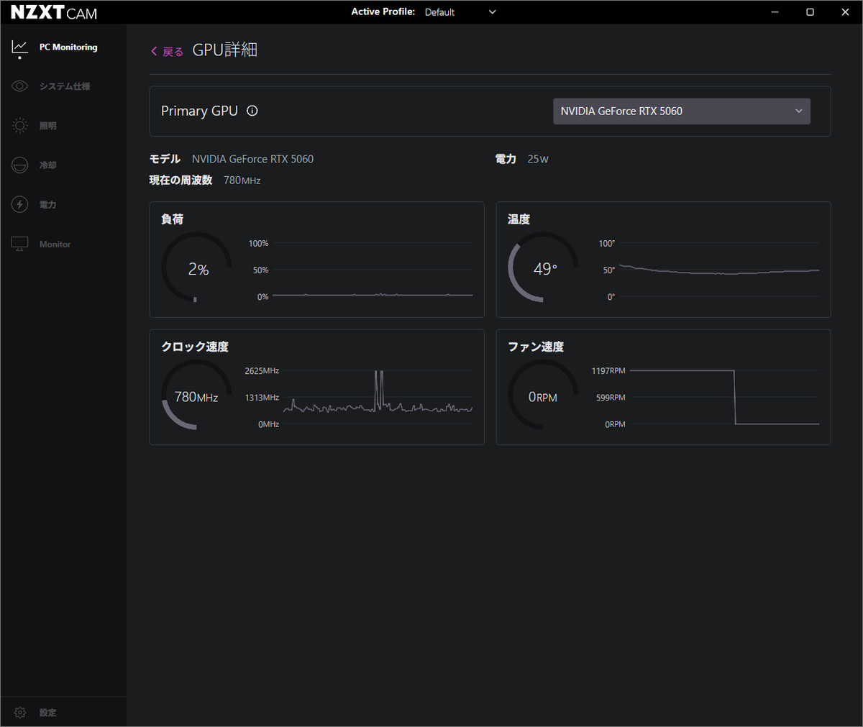This screenshot has height=727, width=863.
Task: Click the system specs eye icon
Action: point(19,86)
